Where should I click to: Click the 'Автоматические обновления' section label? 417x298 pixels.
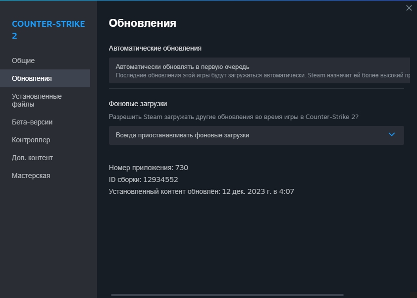[x=155, y=48]
